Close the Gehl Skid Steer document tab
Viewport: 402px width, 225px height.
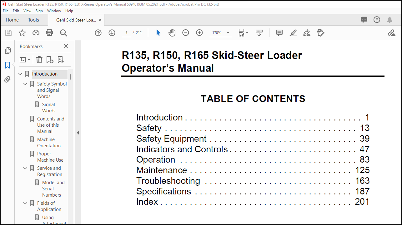pyautogui.click(x=100, y=20)
